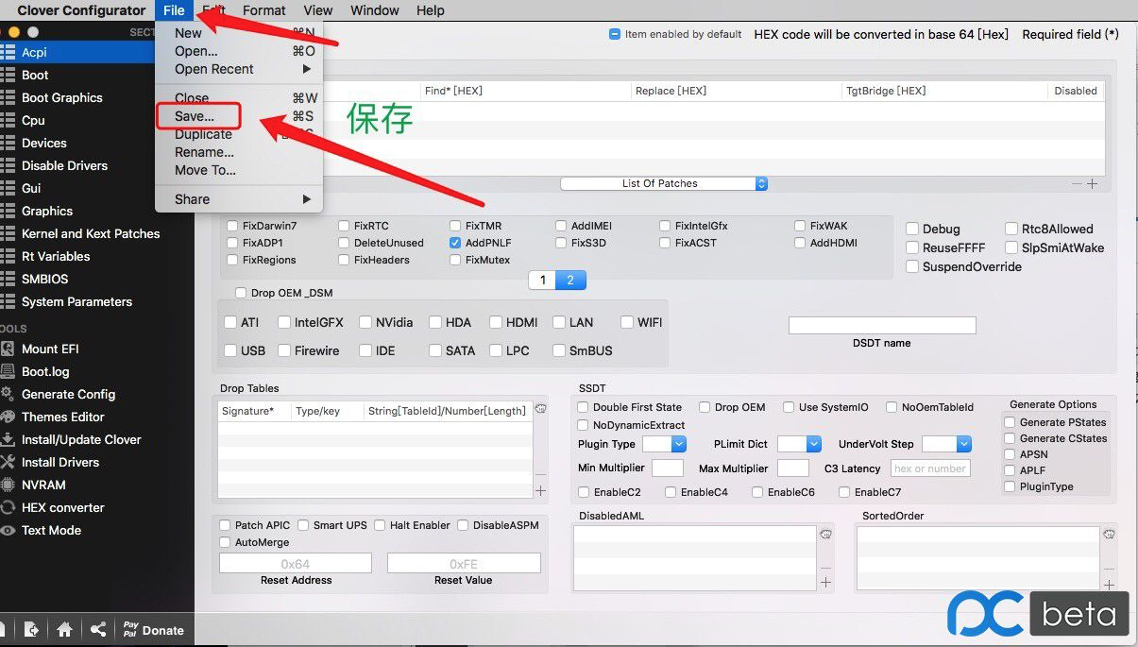The height and width of the screenshot is (647, 1138).
Task: Switch to Text Mode
Action: (51, 530)
